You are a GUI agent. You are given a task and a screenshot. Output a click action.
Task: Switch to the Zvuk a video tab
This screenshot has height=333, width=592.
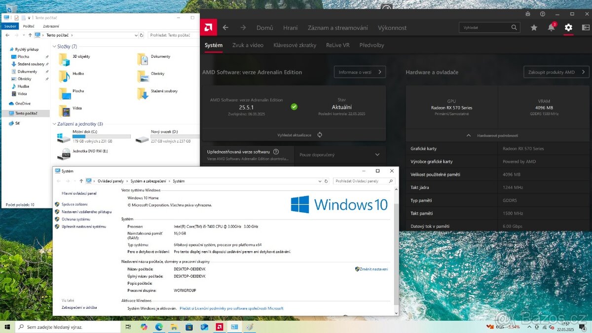click(x=248, y=45)
